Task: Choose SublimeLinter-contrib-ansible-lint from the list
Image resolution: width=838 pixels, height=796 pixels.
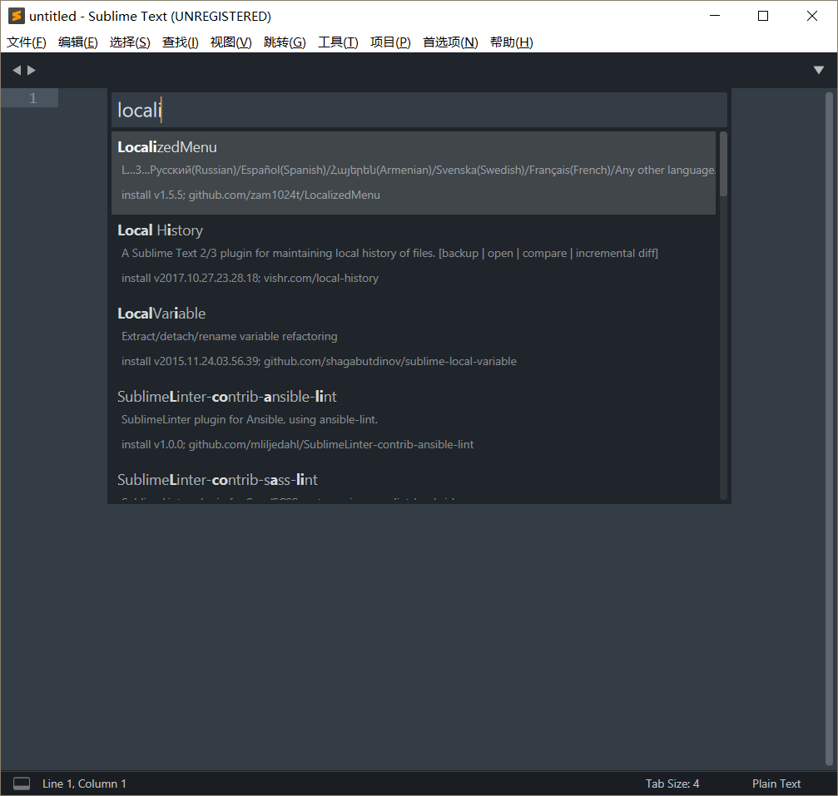Action: pos(333,419)
